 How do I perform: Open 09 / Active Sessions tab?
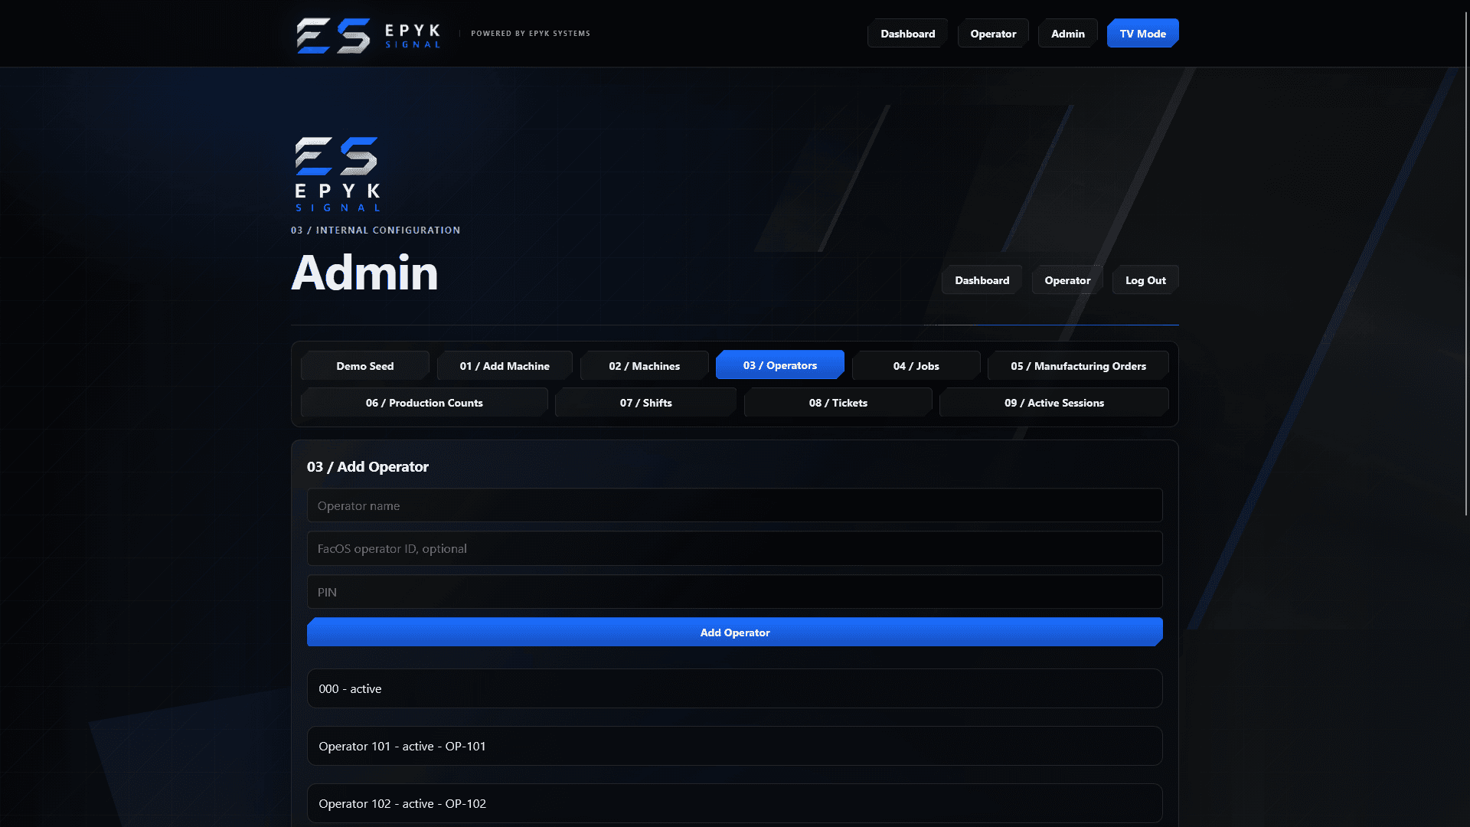point(1054,403)
